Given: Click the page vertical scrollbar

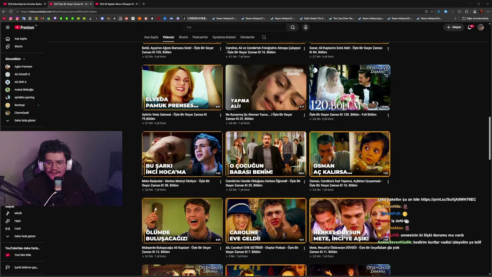Looking at the screenshot, I should point(490,138).
